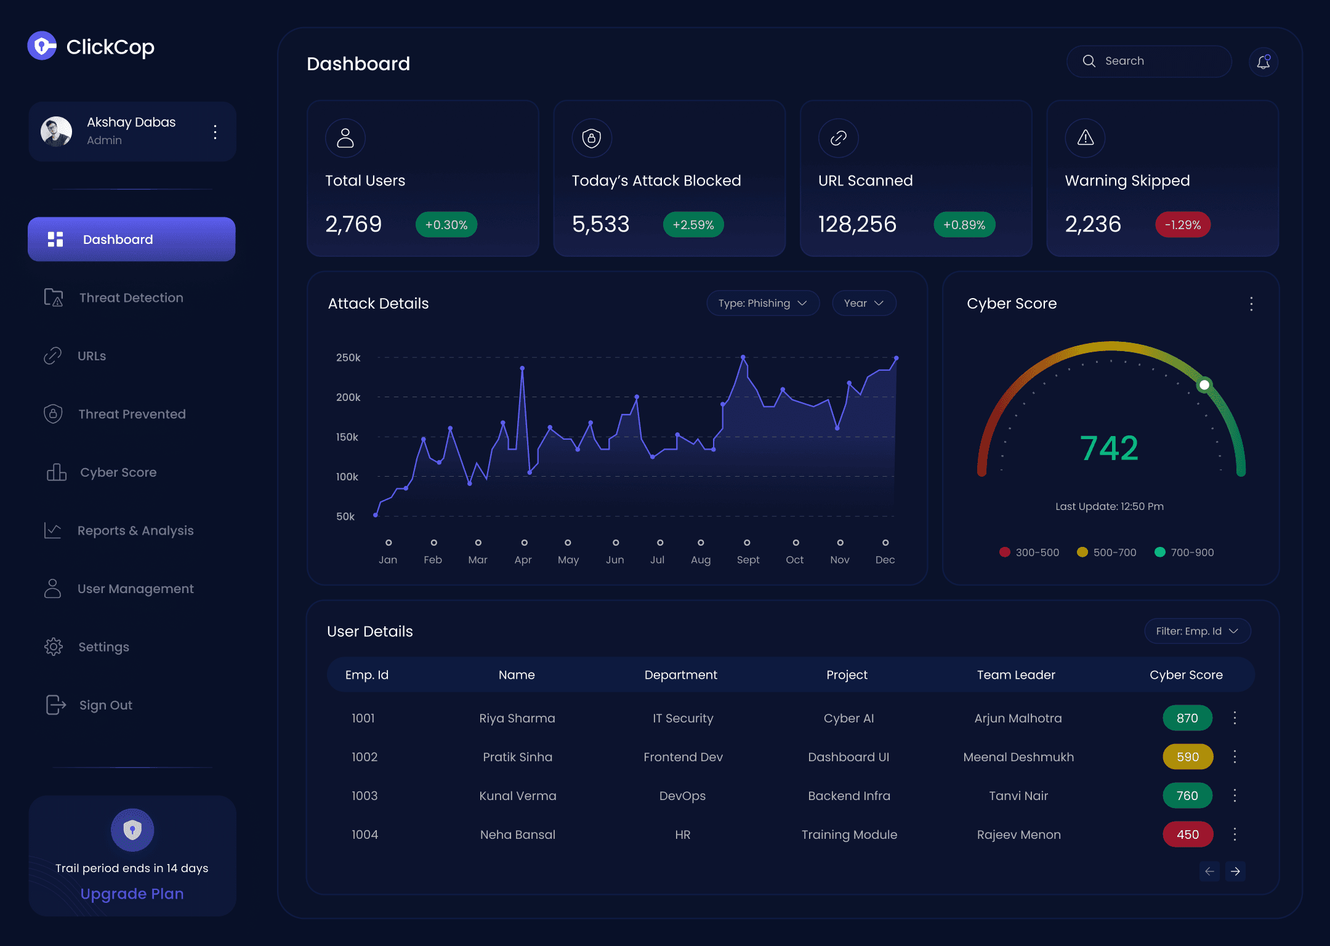Click the Cyber Score panel kebab menu
Viewport: 1330px width, 946px height.
click(x=1251, y=304)
